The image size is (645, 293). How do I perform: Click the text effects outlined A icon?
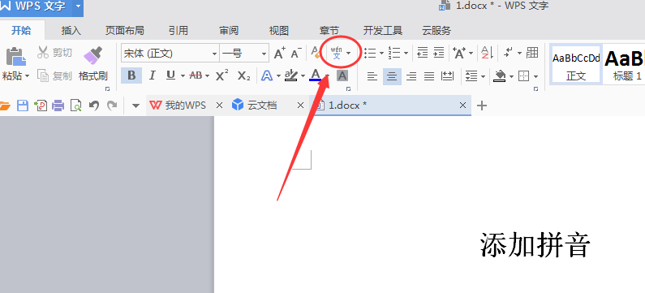(x=268, y=75)
